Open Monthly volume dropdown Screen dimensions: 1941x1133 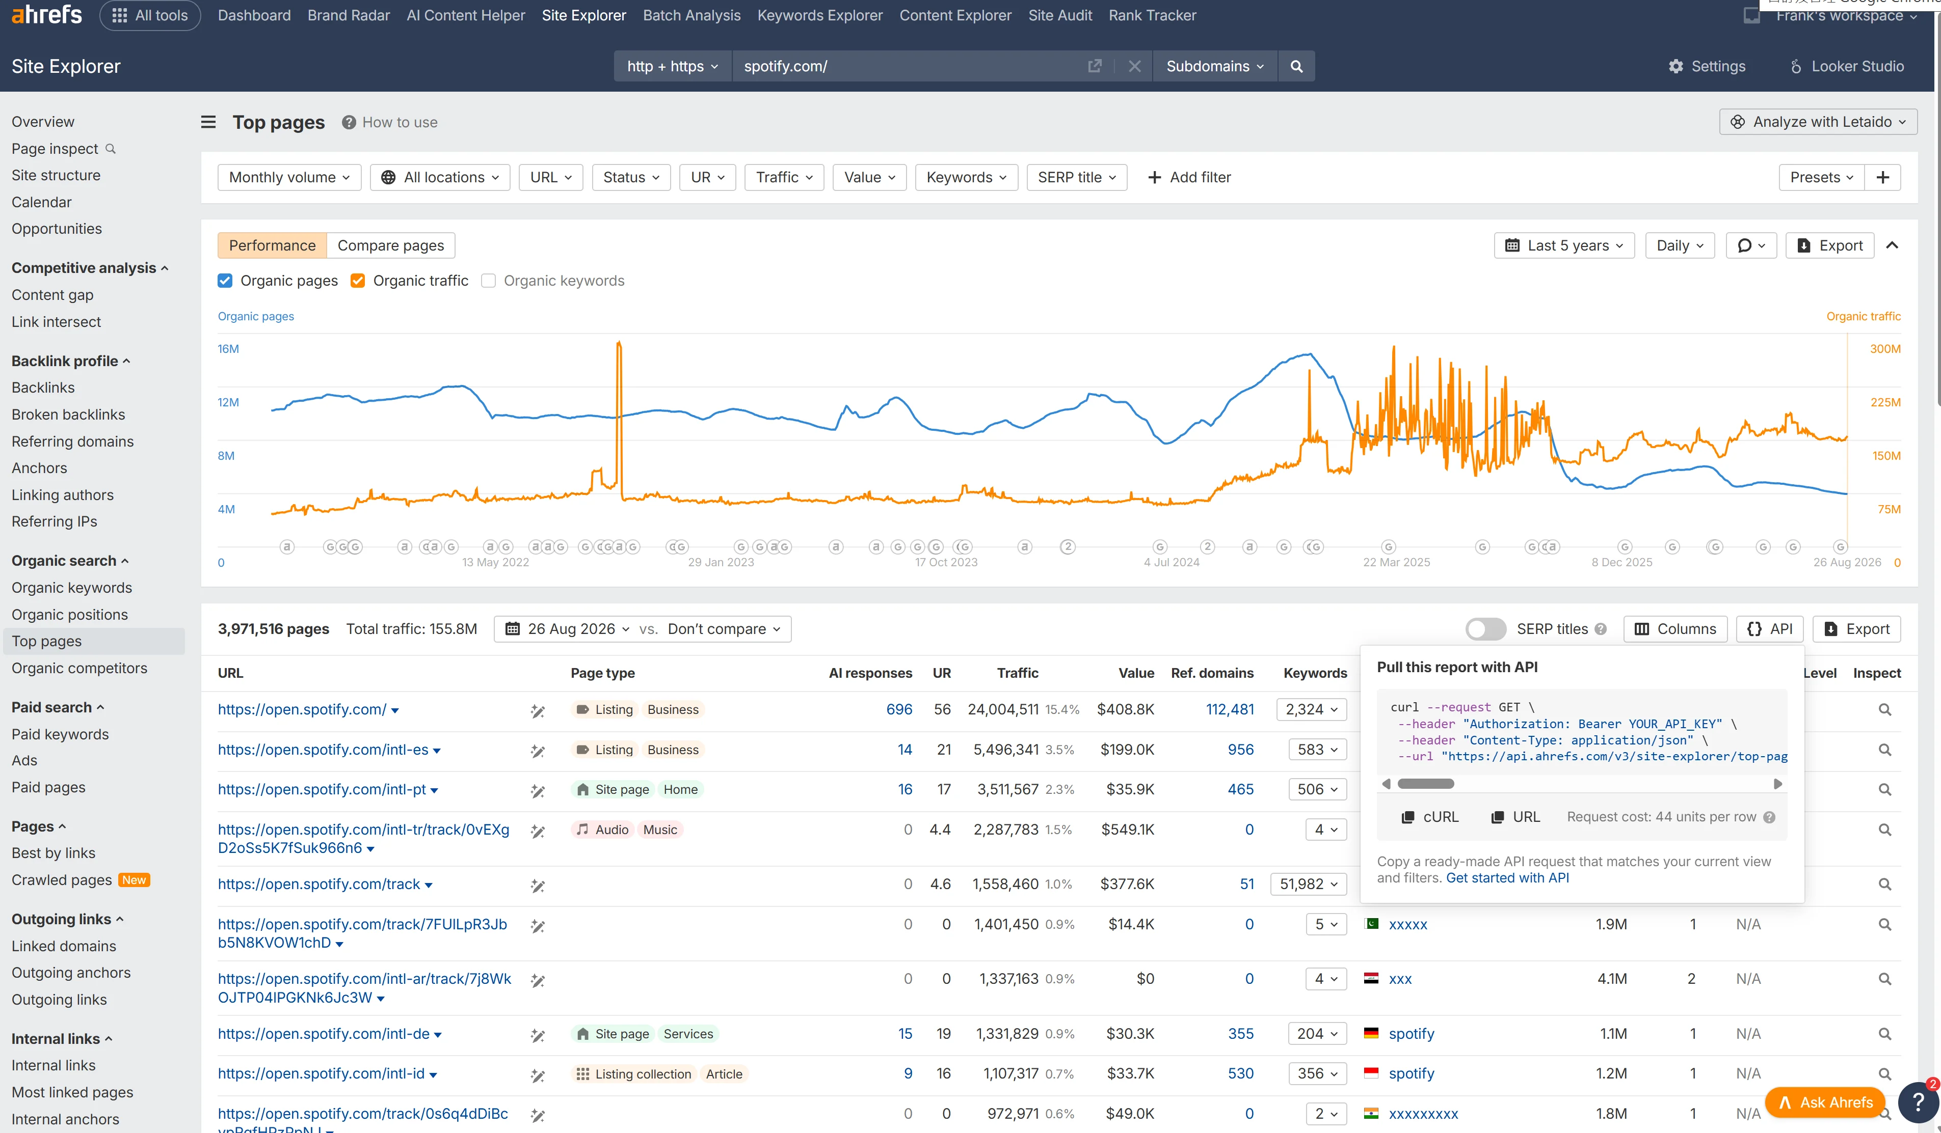(289, 177)
